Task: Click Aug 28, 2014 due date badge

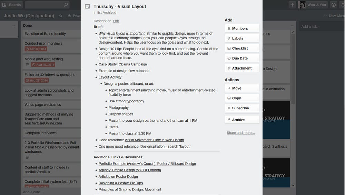Action: (x=37, y=80)
